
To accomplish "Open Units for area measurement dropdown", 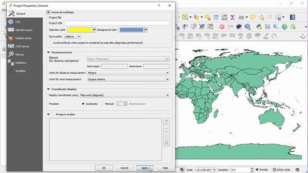I will [x=128, y=79].
